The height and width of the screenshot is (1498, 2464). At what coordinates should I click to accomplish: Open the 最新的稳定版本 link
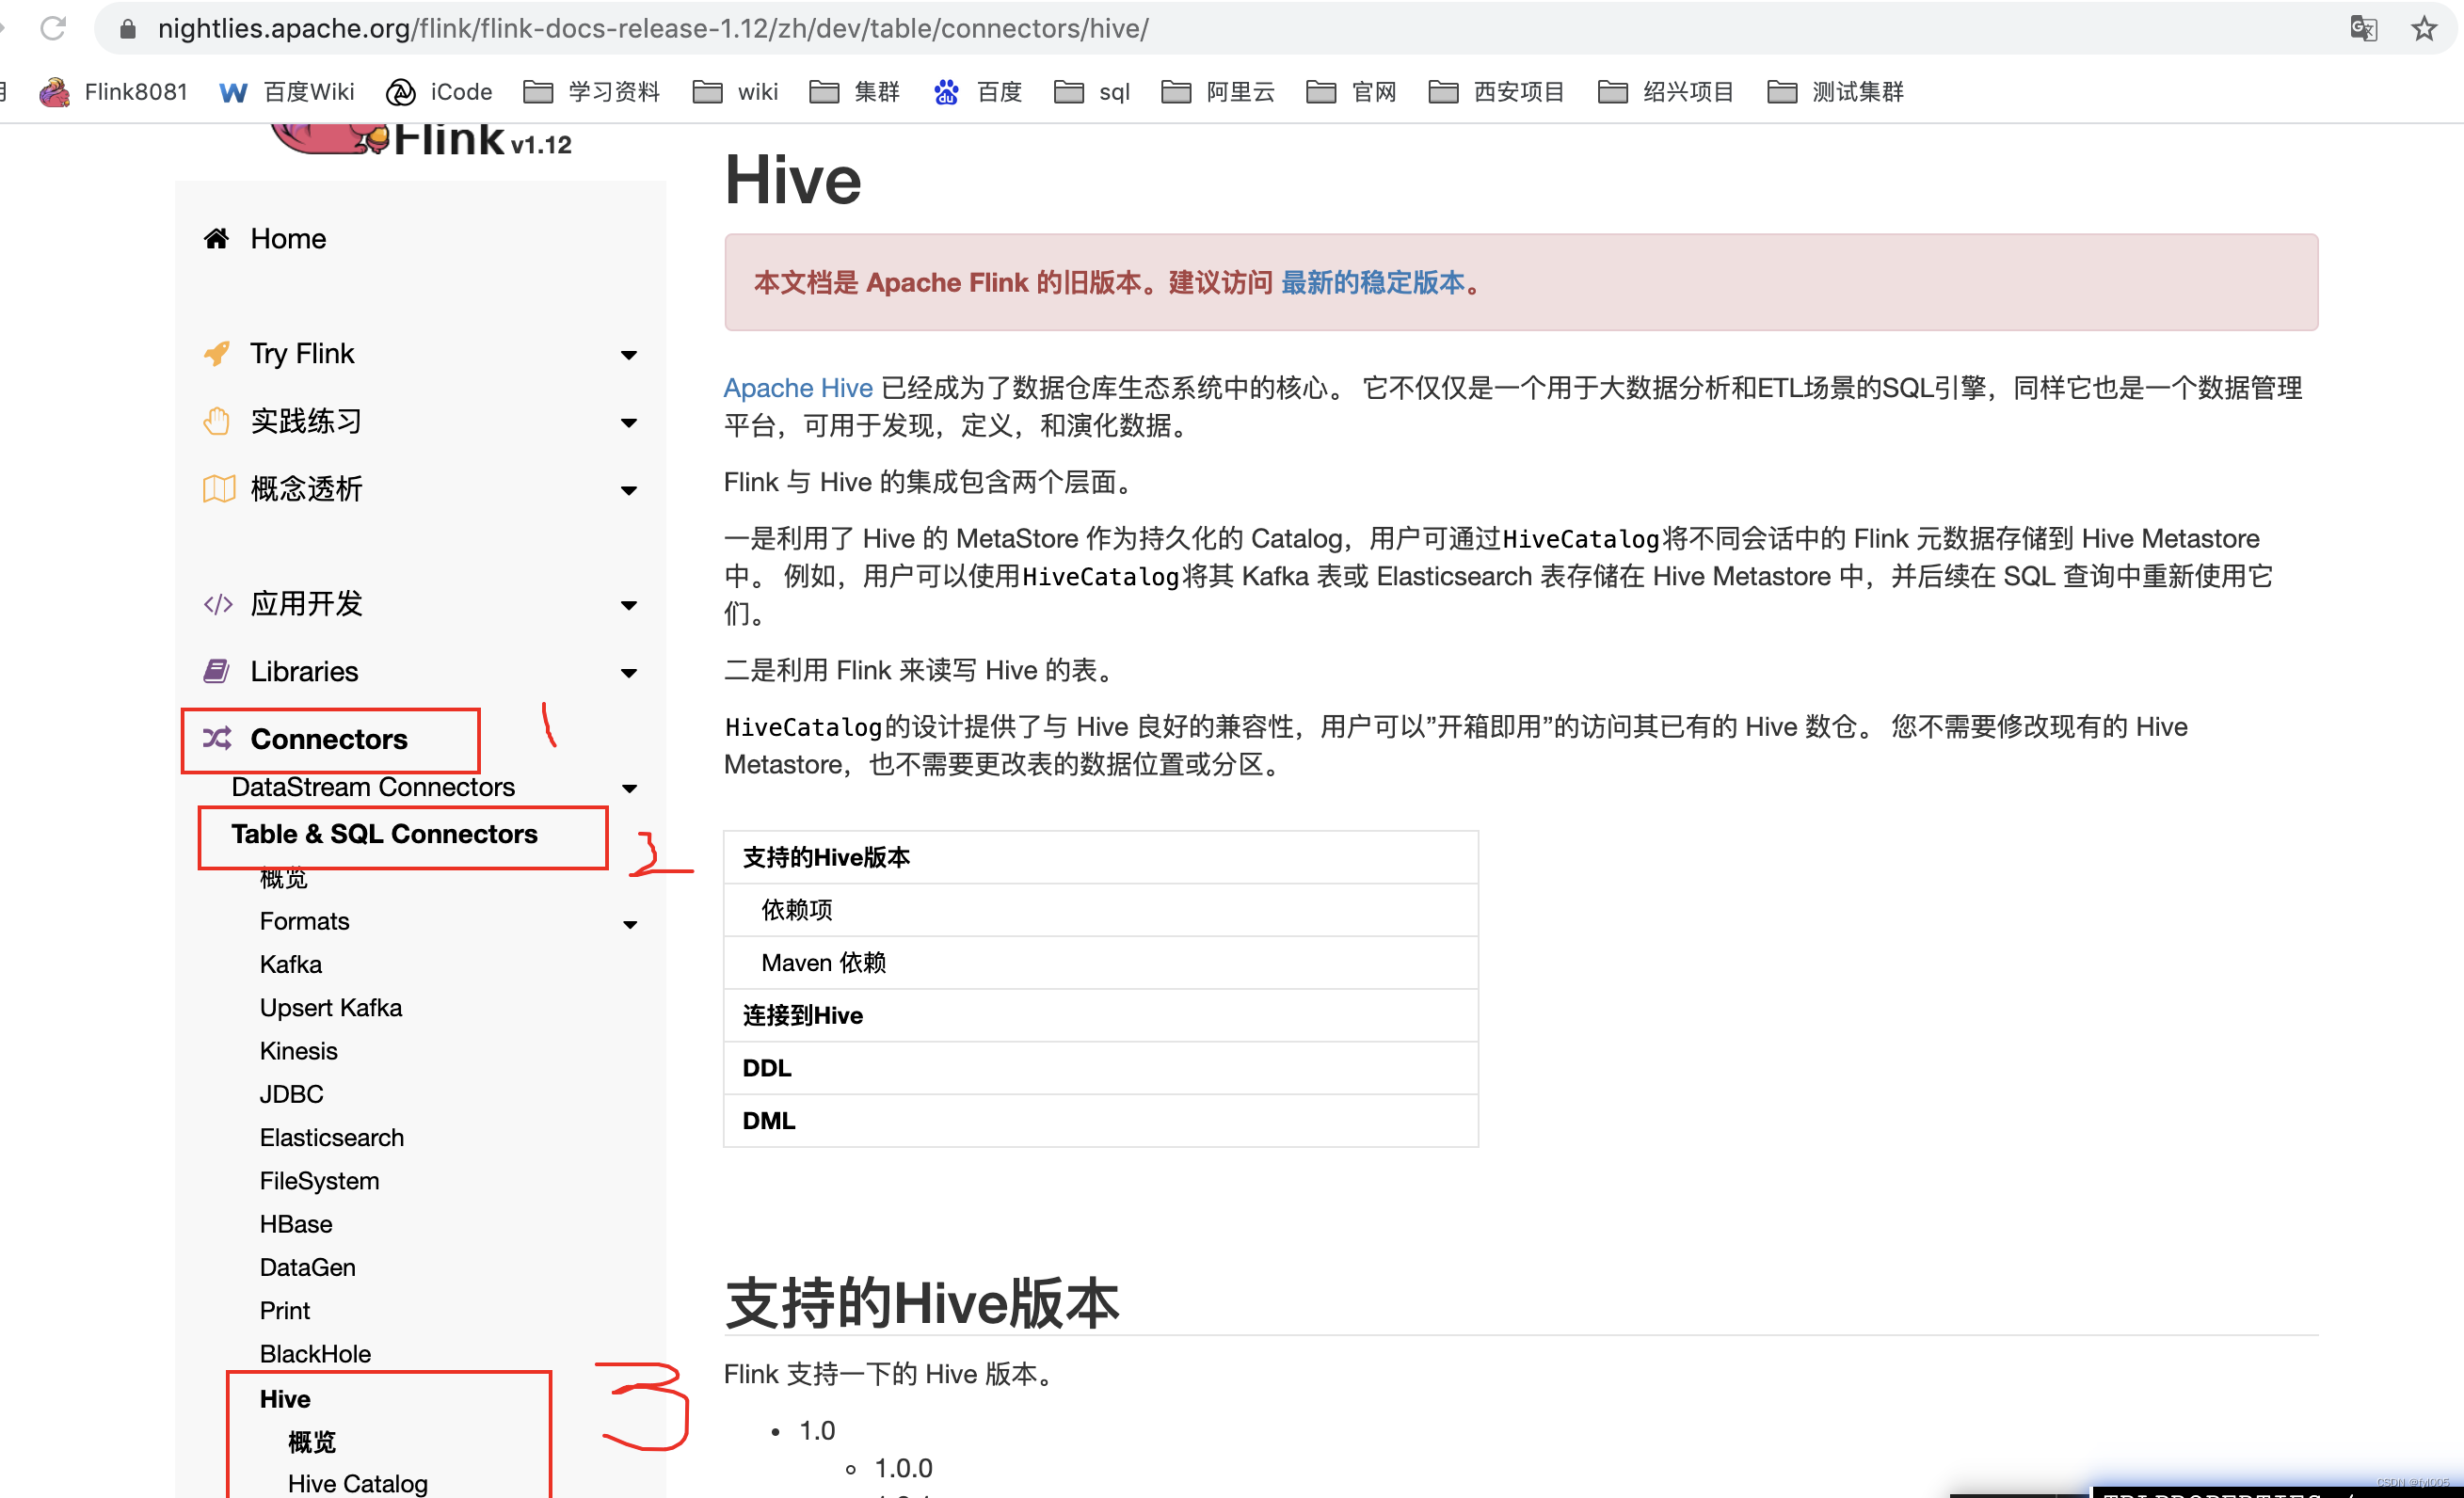(x=1372, y=283)
